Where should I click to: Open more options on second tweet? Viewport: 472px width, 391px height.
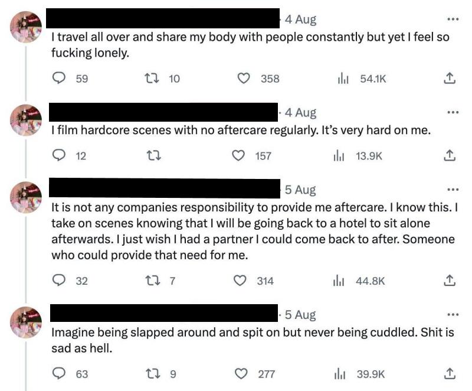[453, 112]
